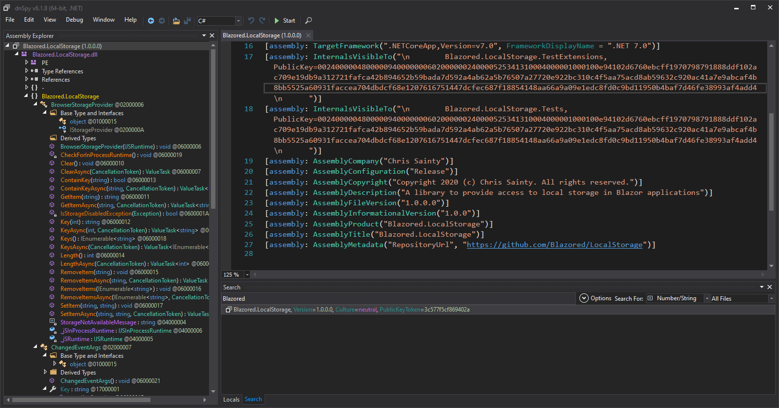Open file using the toolbar folder icon
The height and width of the screenshot is (408, 779).
(176, 21)
